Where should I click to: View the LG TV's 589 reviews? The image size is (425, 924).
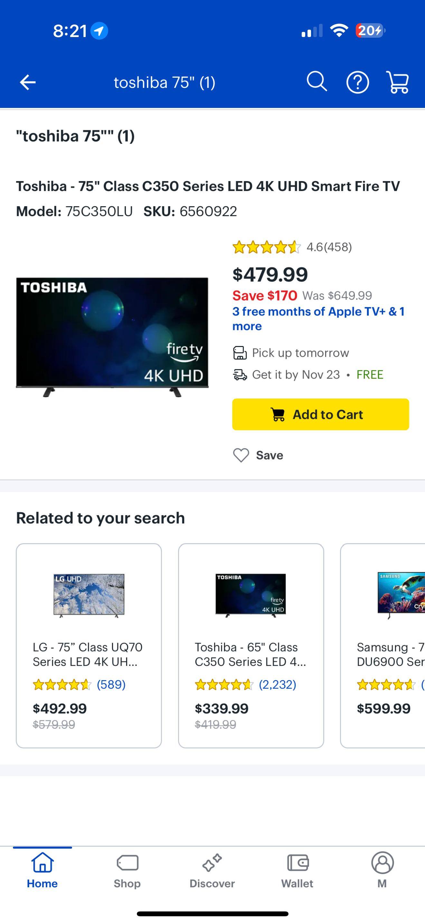111,684
